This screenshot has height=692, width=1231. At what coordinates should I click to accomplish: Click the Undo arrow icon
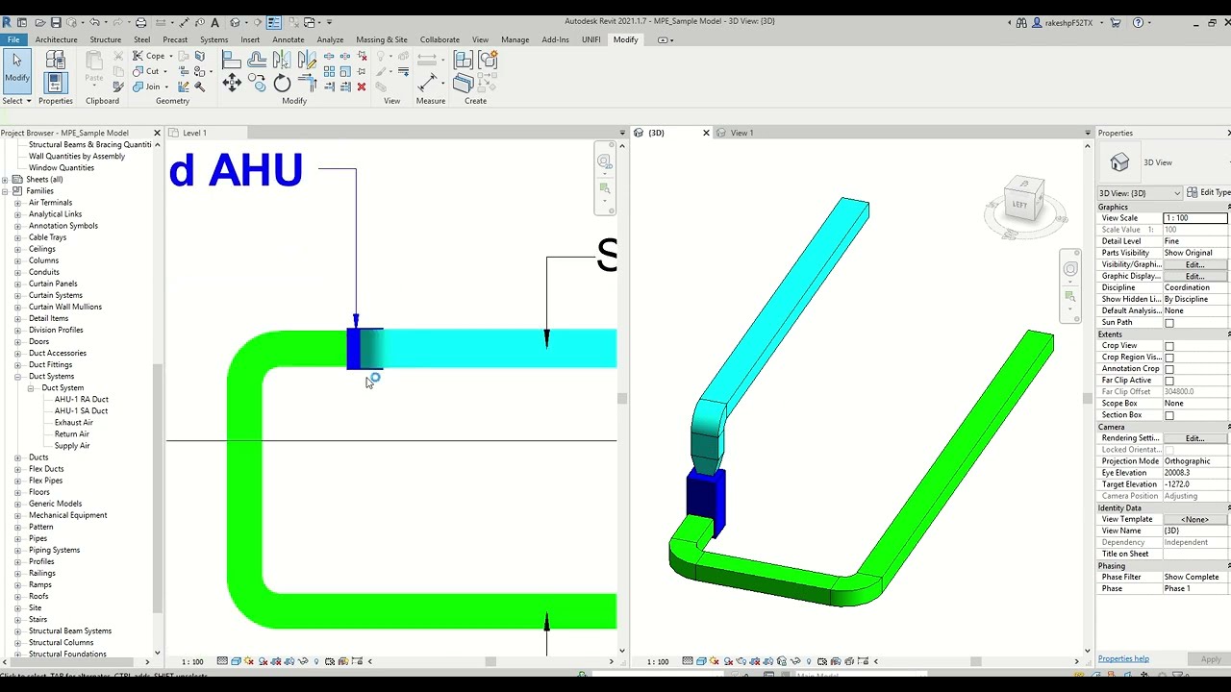[x=92, y=22]
